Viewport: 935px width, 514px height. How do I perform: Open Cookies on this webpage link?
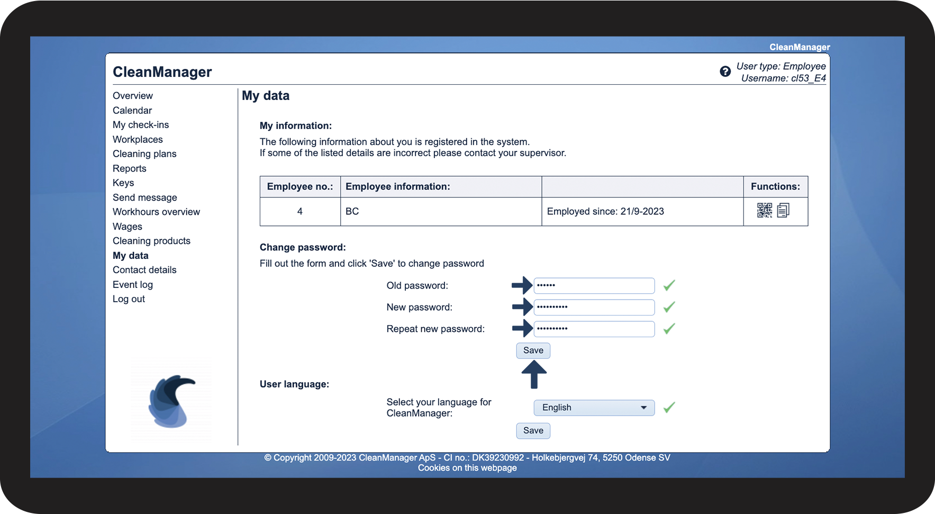pyautogui.click(x=467, y=468)
